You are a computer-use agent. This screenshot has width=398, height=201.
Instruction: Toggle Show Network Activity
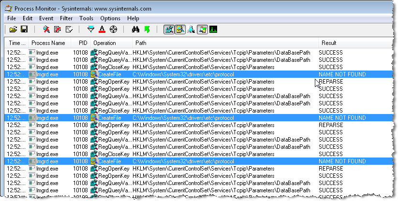[x=191, y=29]
